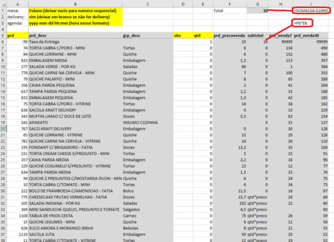This screenshot has height=242, width=334.
Task: Select the 'Bebidas' group cell
Action: [x=148, y=228]
